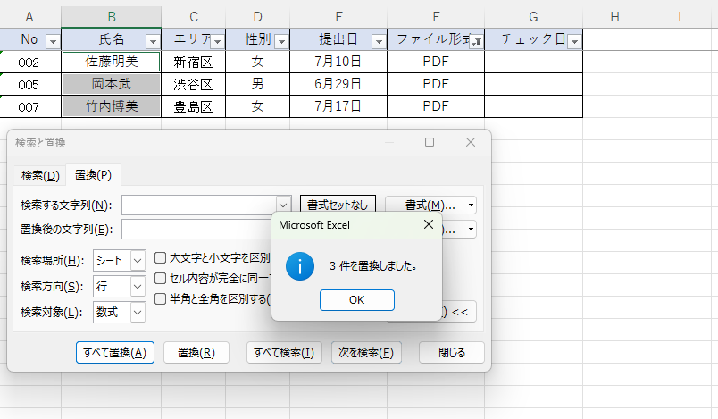The width and height of the screenshot is (718, 419).
Task: Click OK in the Microsoft Excel message
Action: pos(356,300)
